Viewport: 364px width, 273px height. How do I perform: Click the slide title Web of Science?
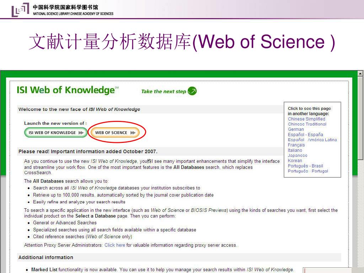pos(182,42)
